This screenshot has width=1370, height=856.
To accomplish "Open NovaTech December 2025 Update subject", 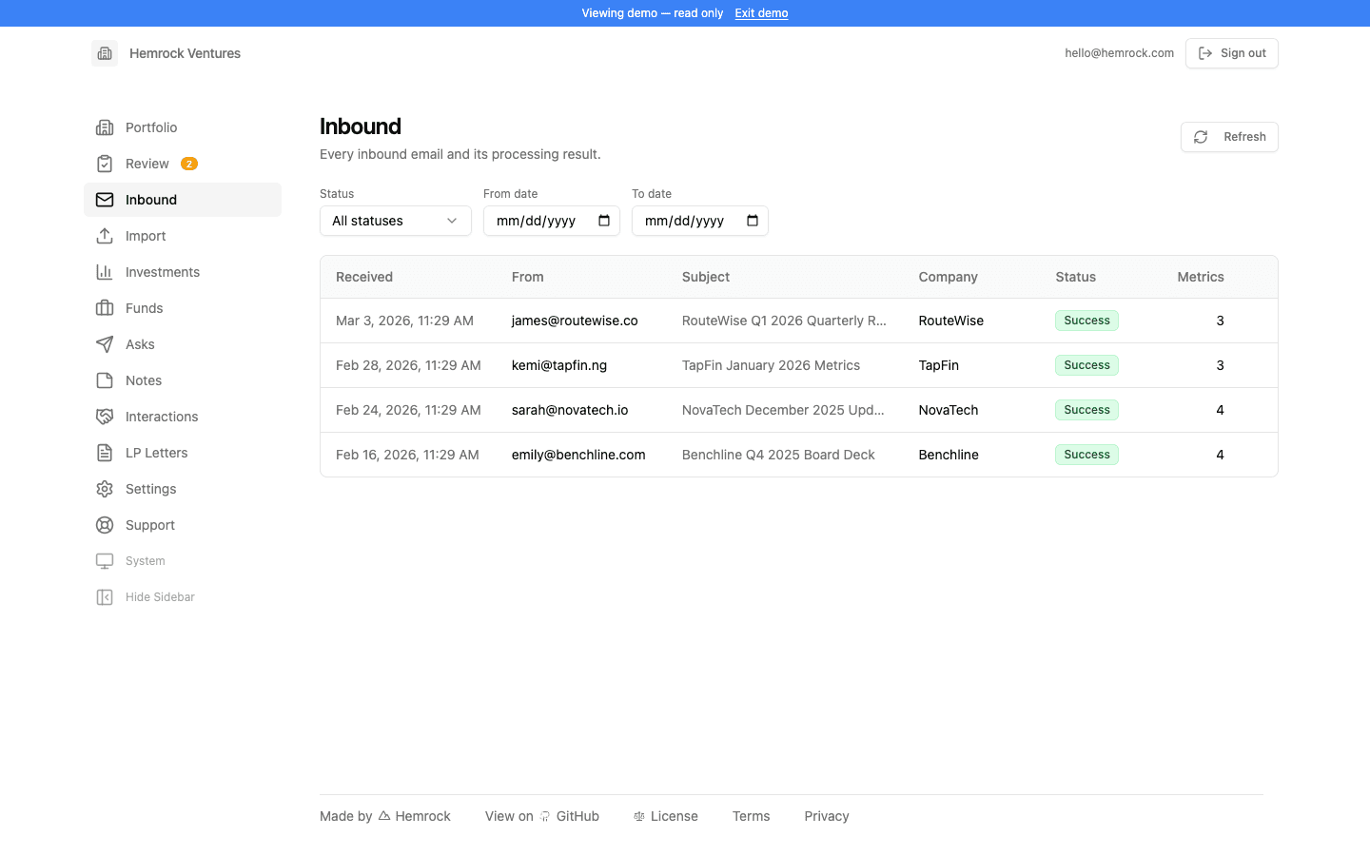I will [783, 410].
